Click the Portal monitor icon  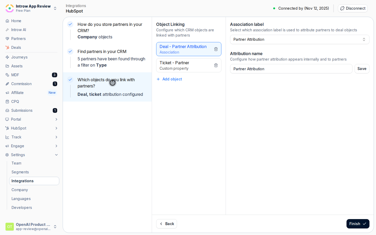[7, 119]
